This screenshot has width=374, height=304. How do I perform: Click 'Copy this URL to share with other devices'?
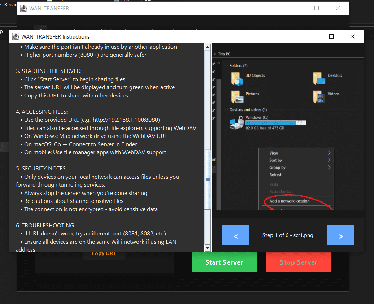(74, 96)
